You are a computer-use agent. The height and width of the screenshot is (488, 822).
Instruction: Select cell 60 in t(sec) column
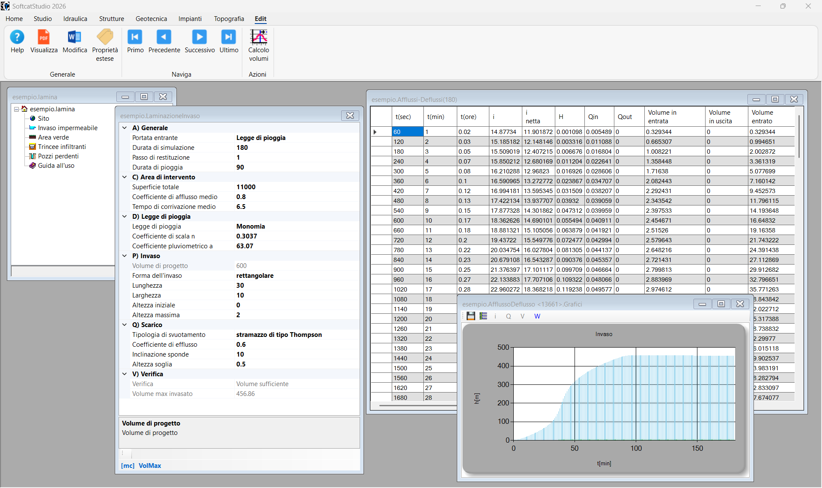point(408,132)
